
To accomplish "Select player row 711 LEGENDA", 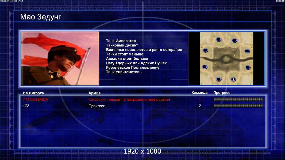I will click(143, 99).
